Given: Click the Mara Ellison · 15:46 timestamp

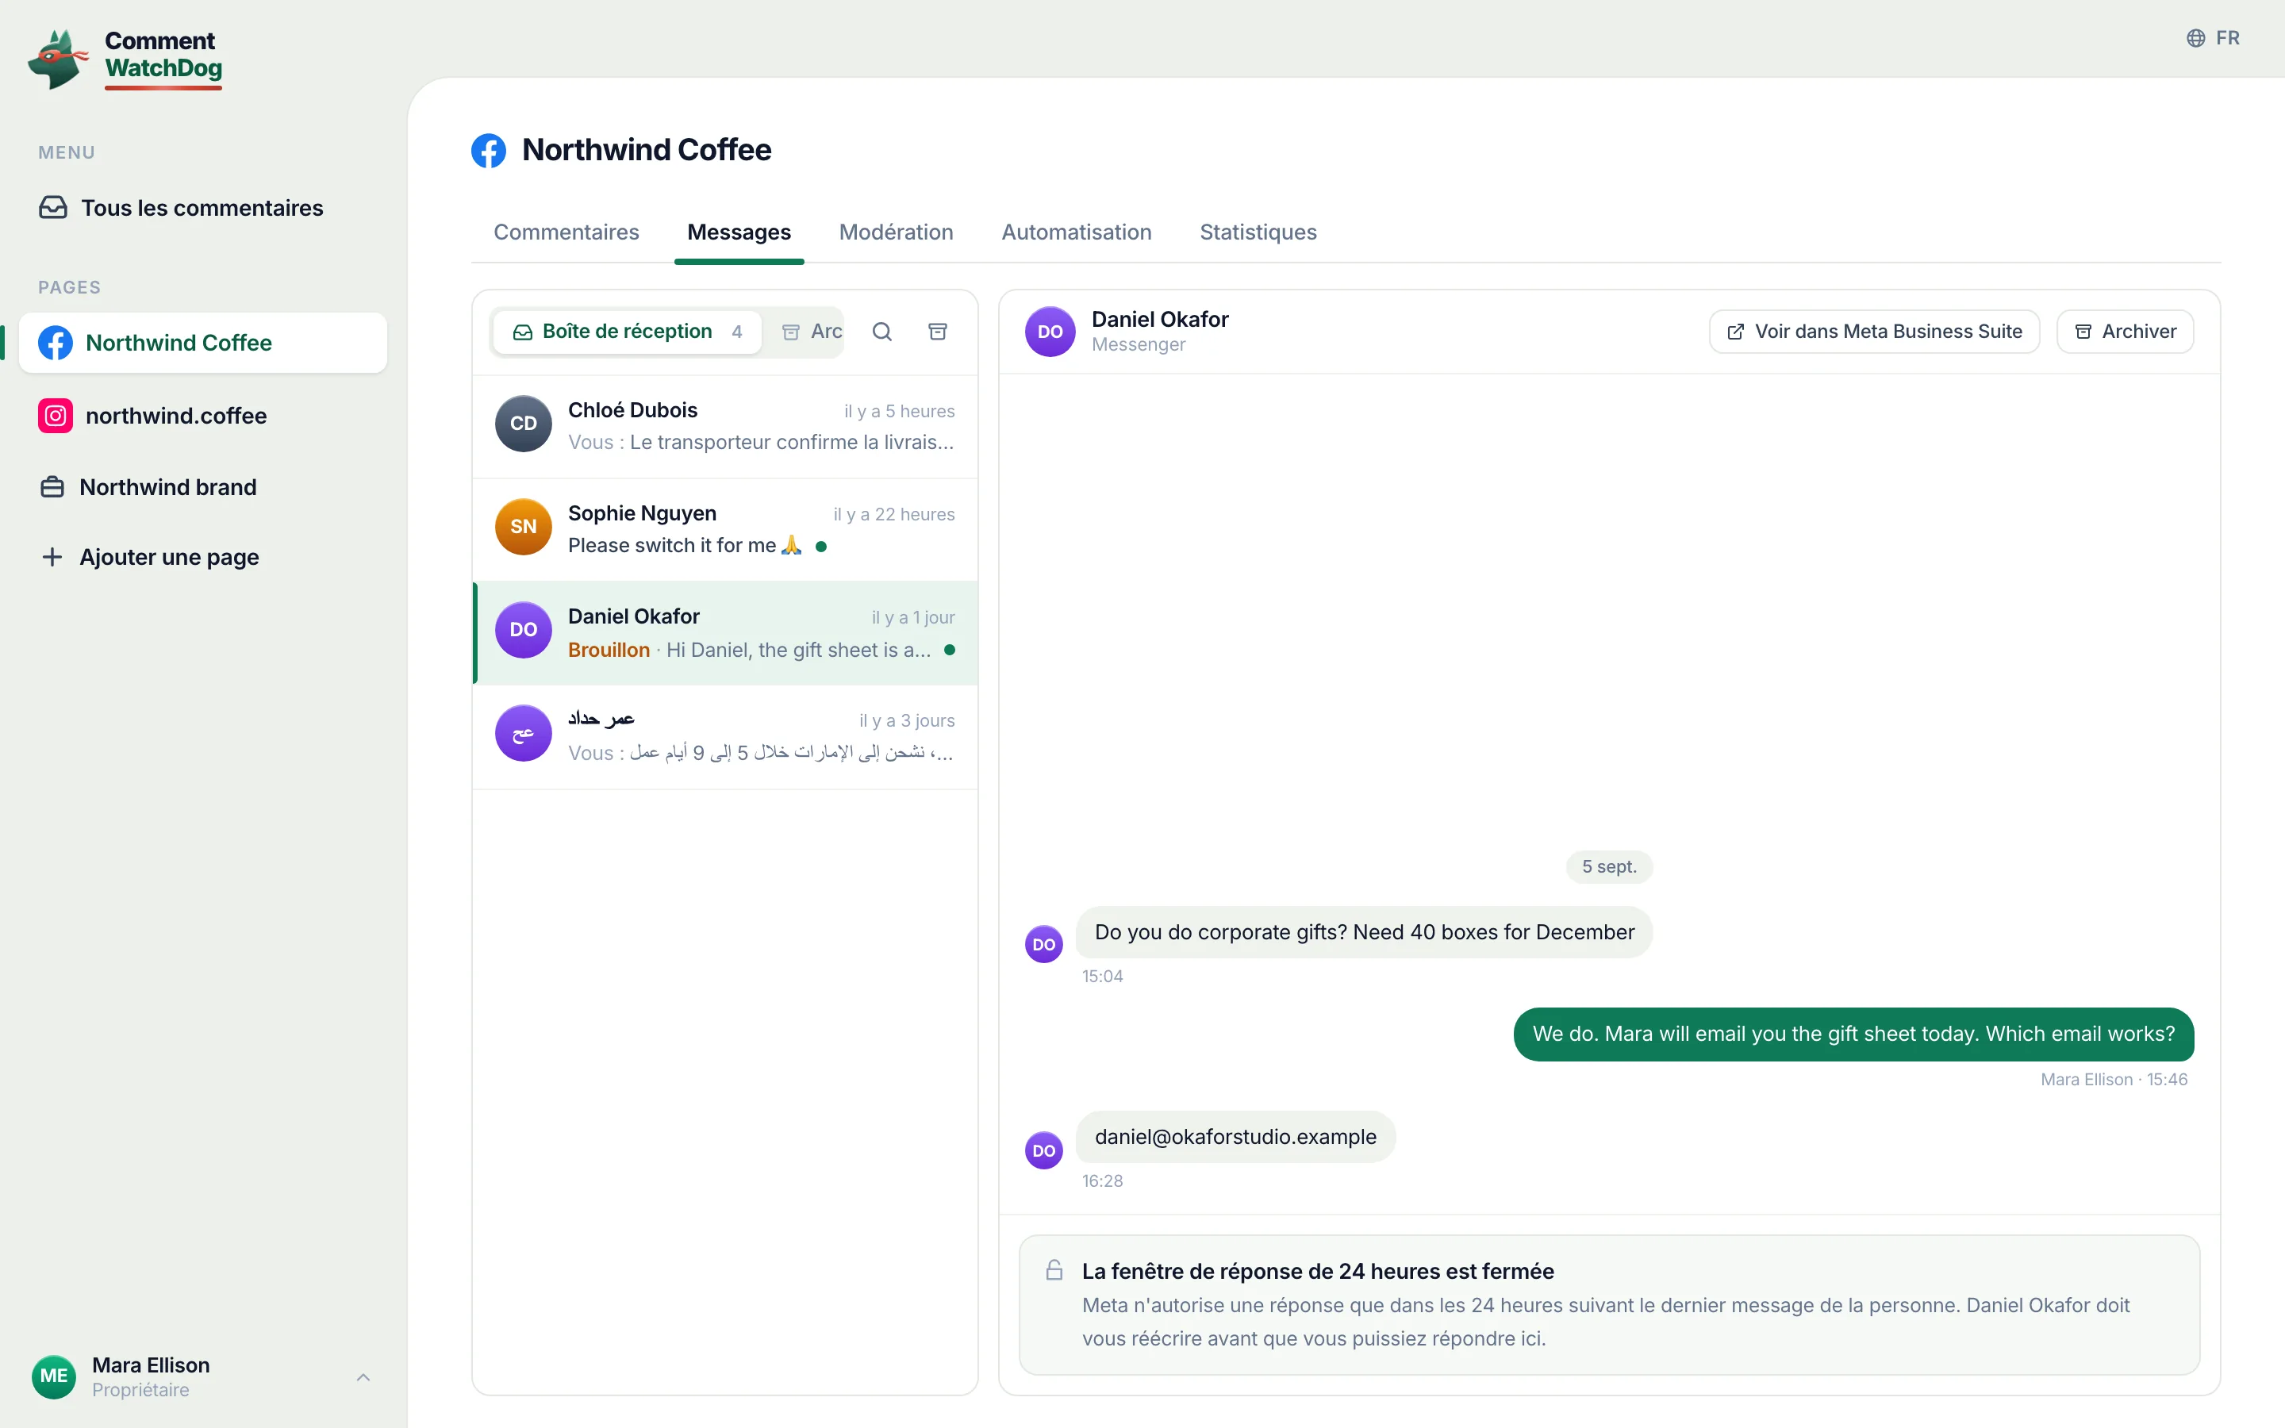Looking at the screenshot, I should (2113, 1080).
